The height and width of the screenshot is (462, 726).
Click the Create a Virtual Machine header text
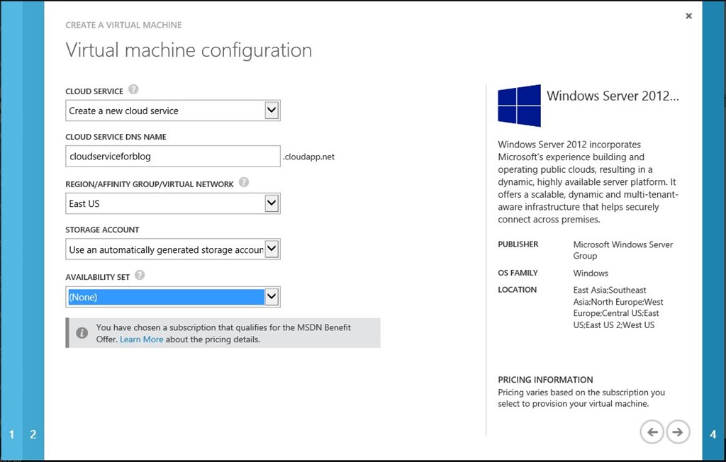[123, 25]
